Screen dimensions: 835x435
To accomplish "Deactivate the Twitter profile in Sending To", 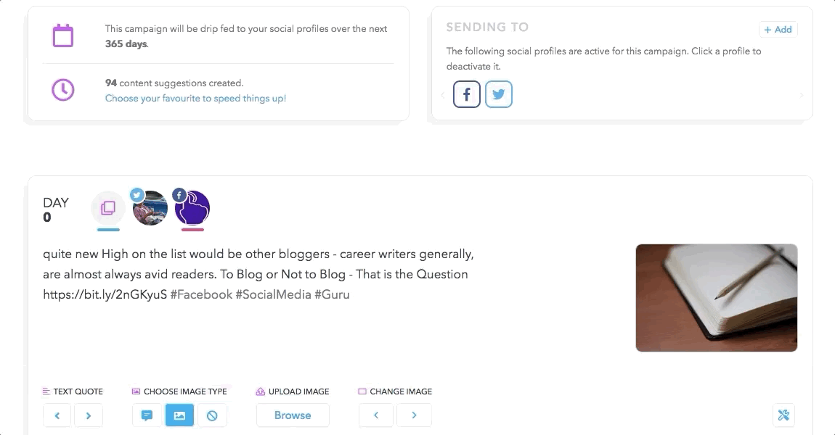I will (x=498, y=94).
